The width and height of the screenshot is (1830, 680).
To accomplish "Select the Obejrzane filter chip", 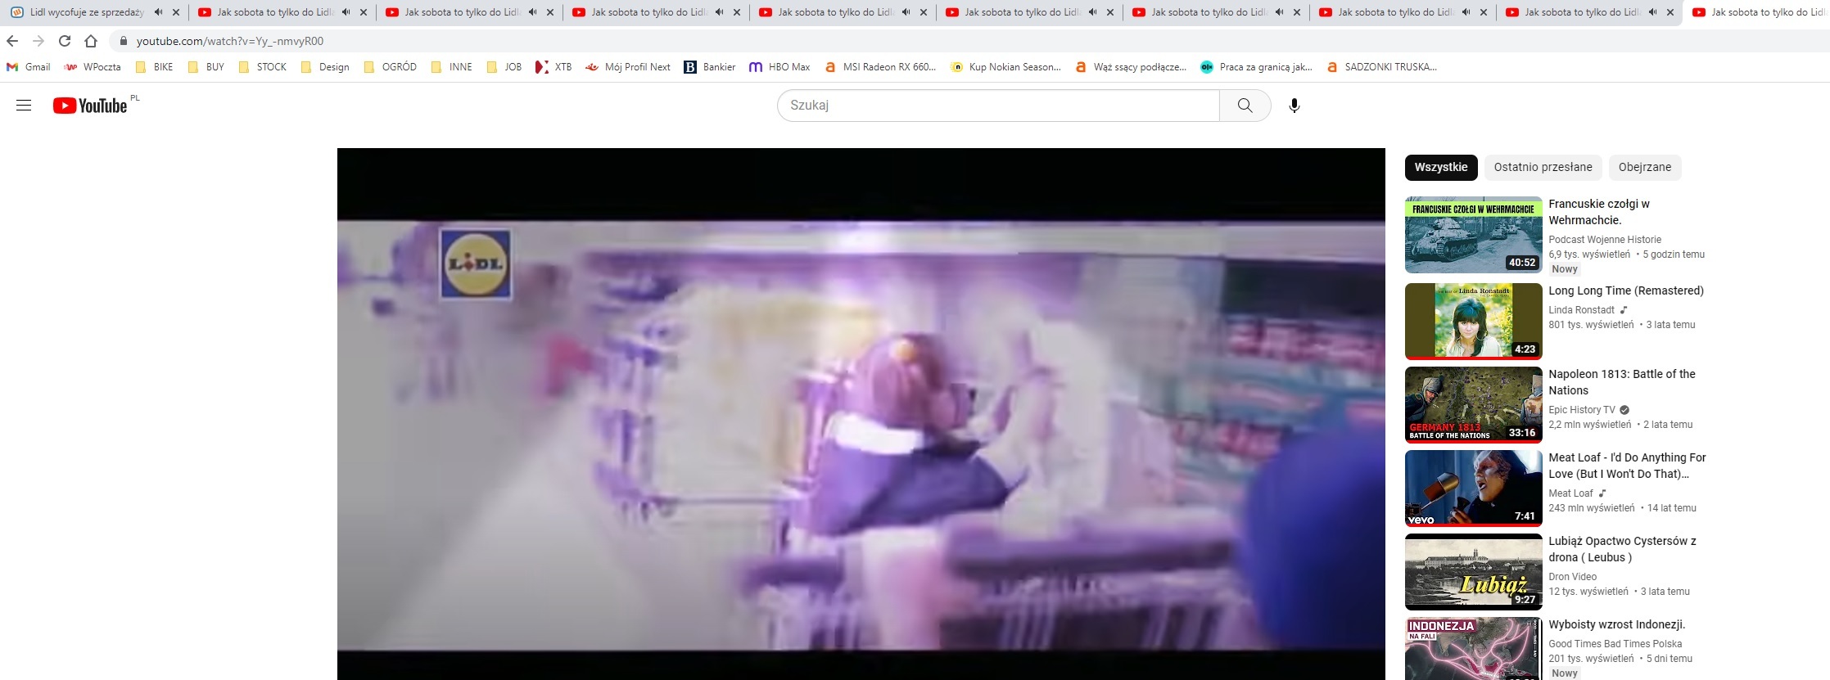I will [1645, 168].
